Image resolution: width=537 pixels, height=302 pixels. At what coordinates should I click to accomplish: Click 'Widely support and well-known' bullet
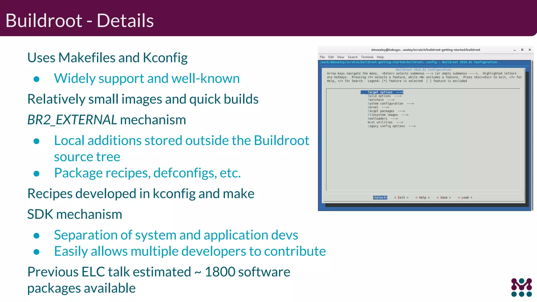[x=147, y=78]
